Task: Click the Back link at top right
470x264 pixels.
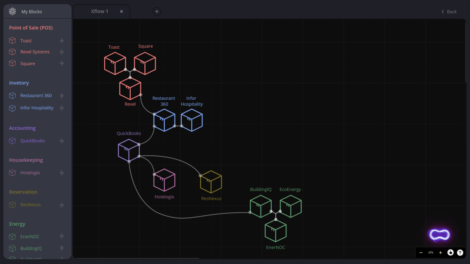Action: (449, 12)
